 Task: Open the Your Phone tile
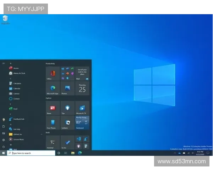53,123
